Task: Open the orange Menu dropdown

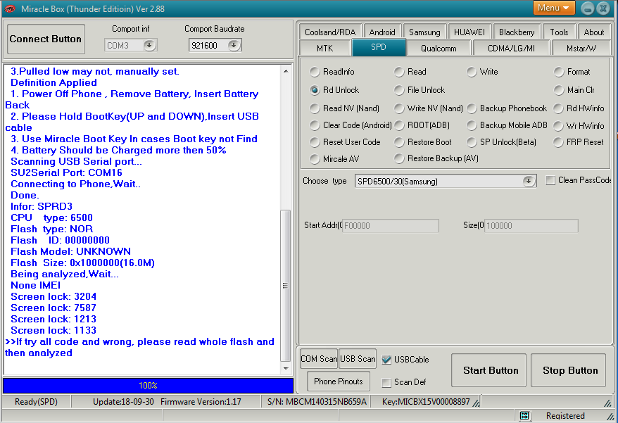Action: (x=553, y=8)
